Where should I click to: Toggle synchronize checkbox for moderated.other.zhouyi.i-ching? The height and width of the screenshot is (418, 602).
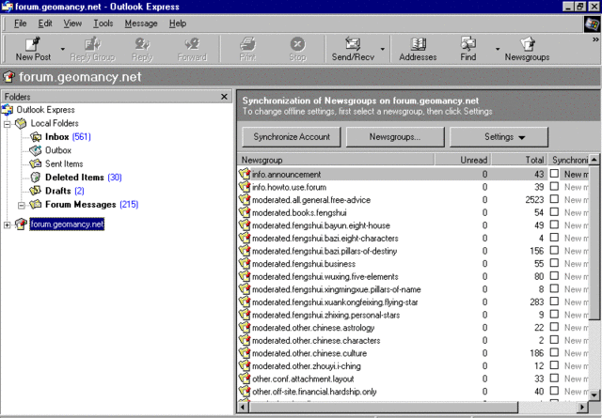coord(554,365)
